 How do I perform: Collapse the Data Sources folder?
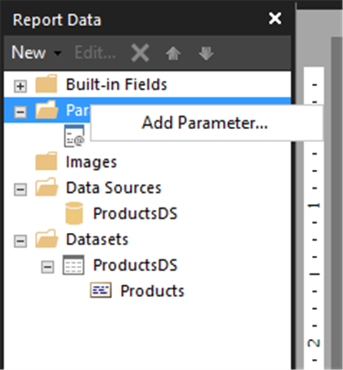coord(21,189)
